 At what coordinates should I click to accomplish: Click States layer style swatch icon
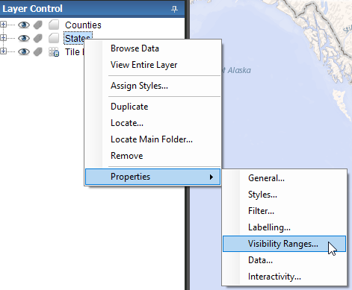tap(54, 38)
